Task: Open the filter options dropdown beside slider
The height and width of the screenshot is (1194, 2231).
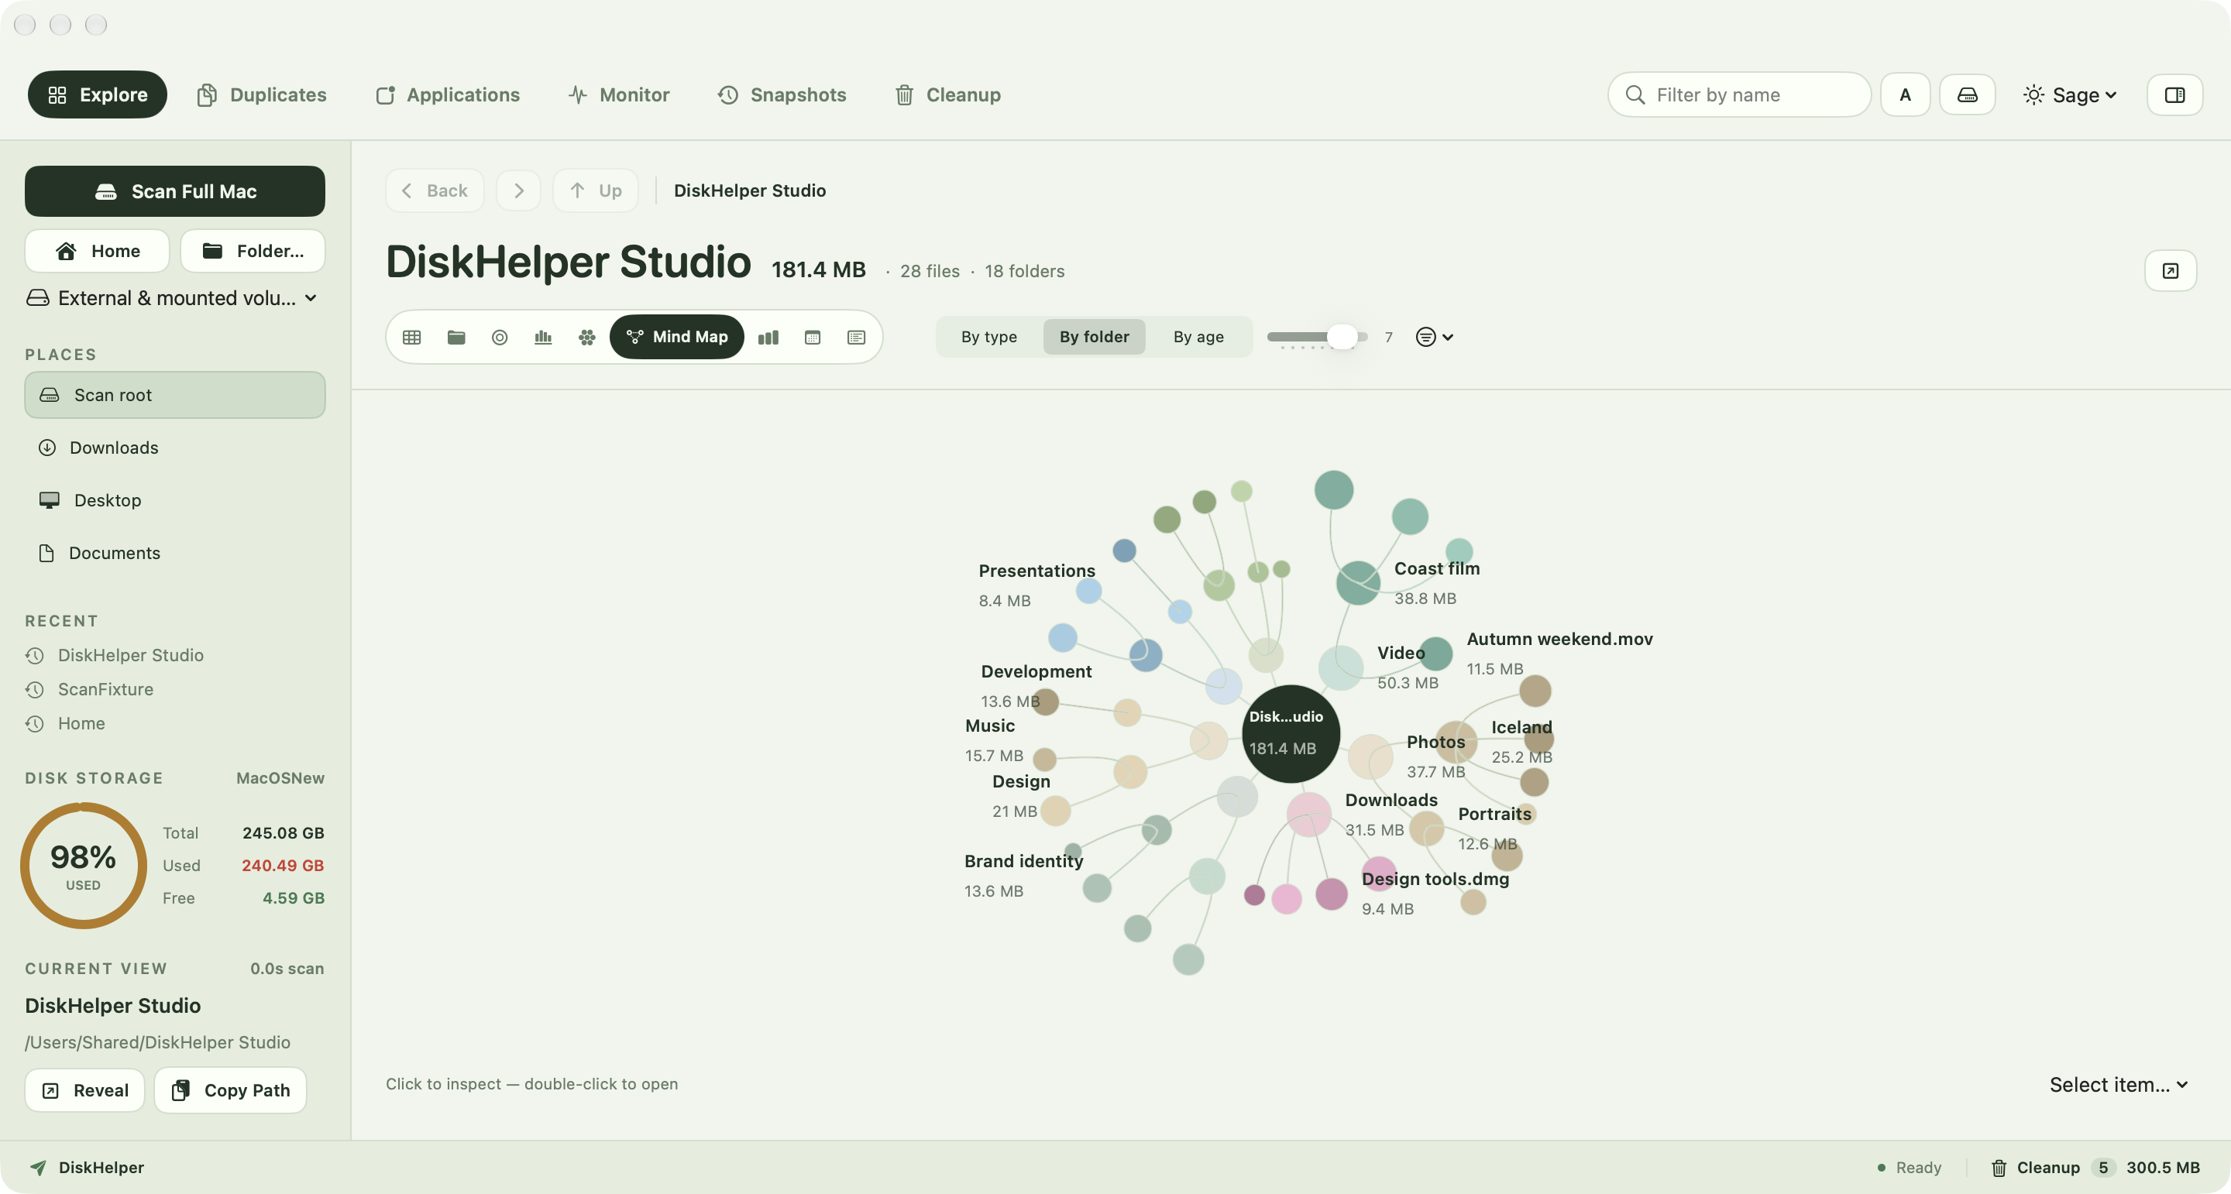Action: pos(1434,337)
